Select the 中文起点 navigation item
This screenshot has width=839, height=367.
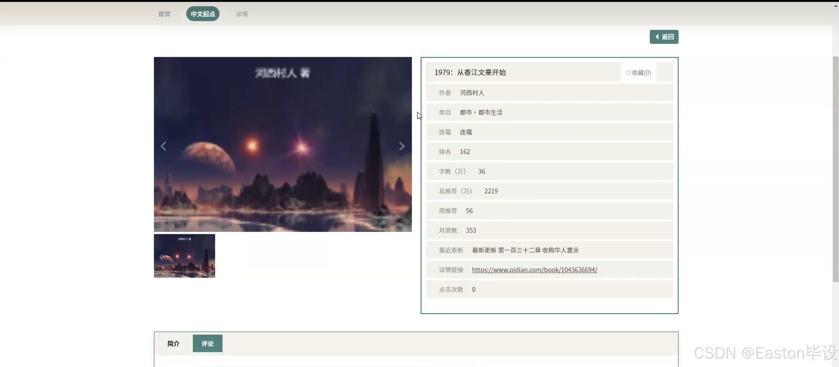203,14
